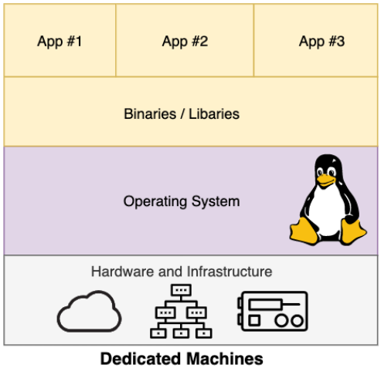Image resolution: width=381 pixels, height=368 pixels.
Task: Click the penguin's yellow left foot
Action: coord(304,231)
